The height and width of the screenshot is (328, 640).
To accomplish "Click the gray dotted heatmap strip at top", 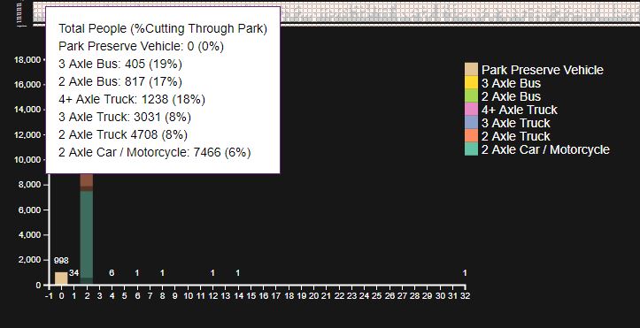I will coord(335,12).
